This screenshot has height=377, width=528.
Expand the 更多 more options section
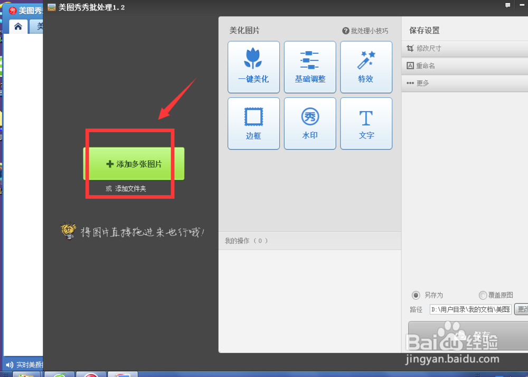(465, 83)
